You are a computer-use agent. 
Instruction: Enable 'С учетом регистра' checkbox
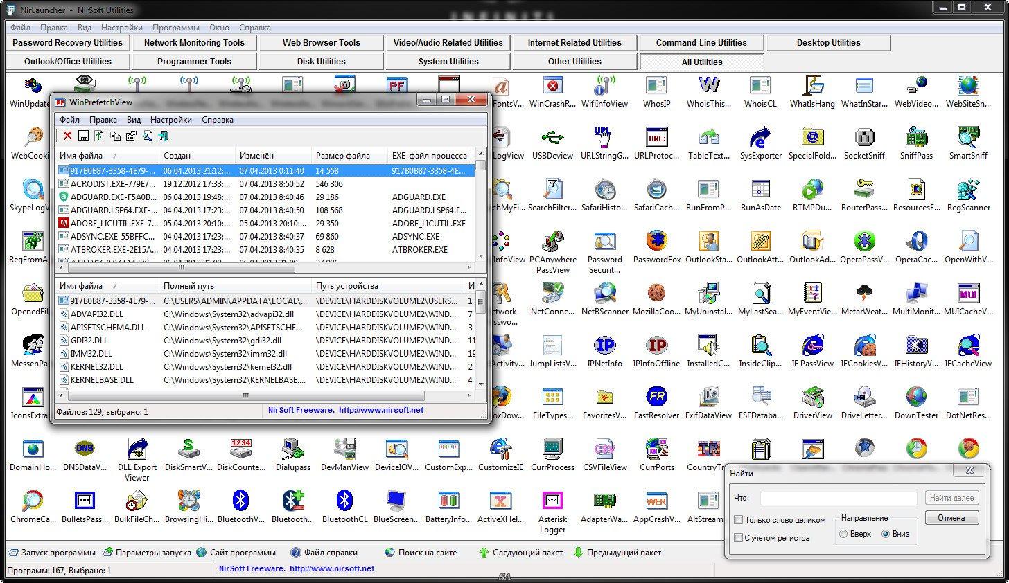[739, 538]
